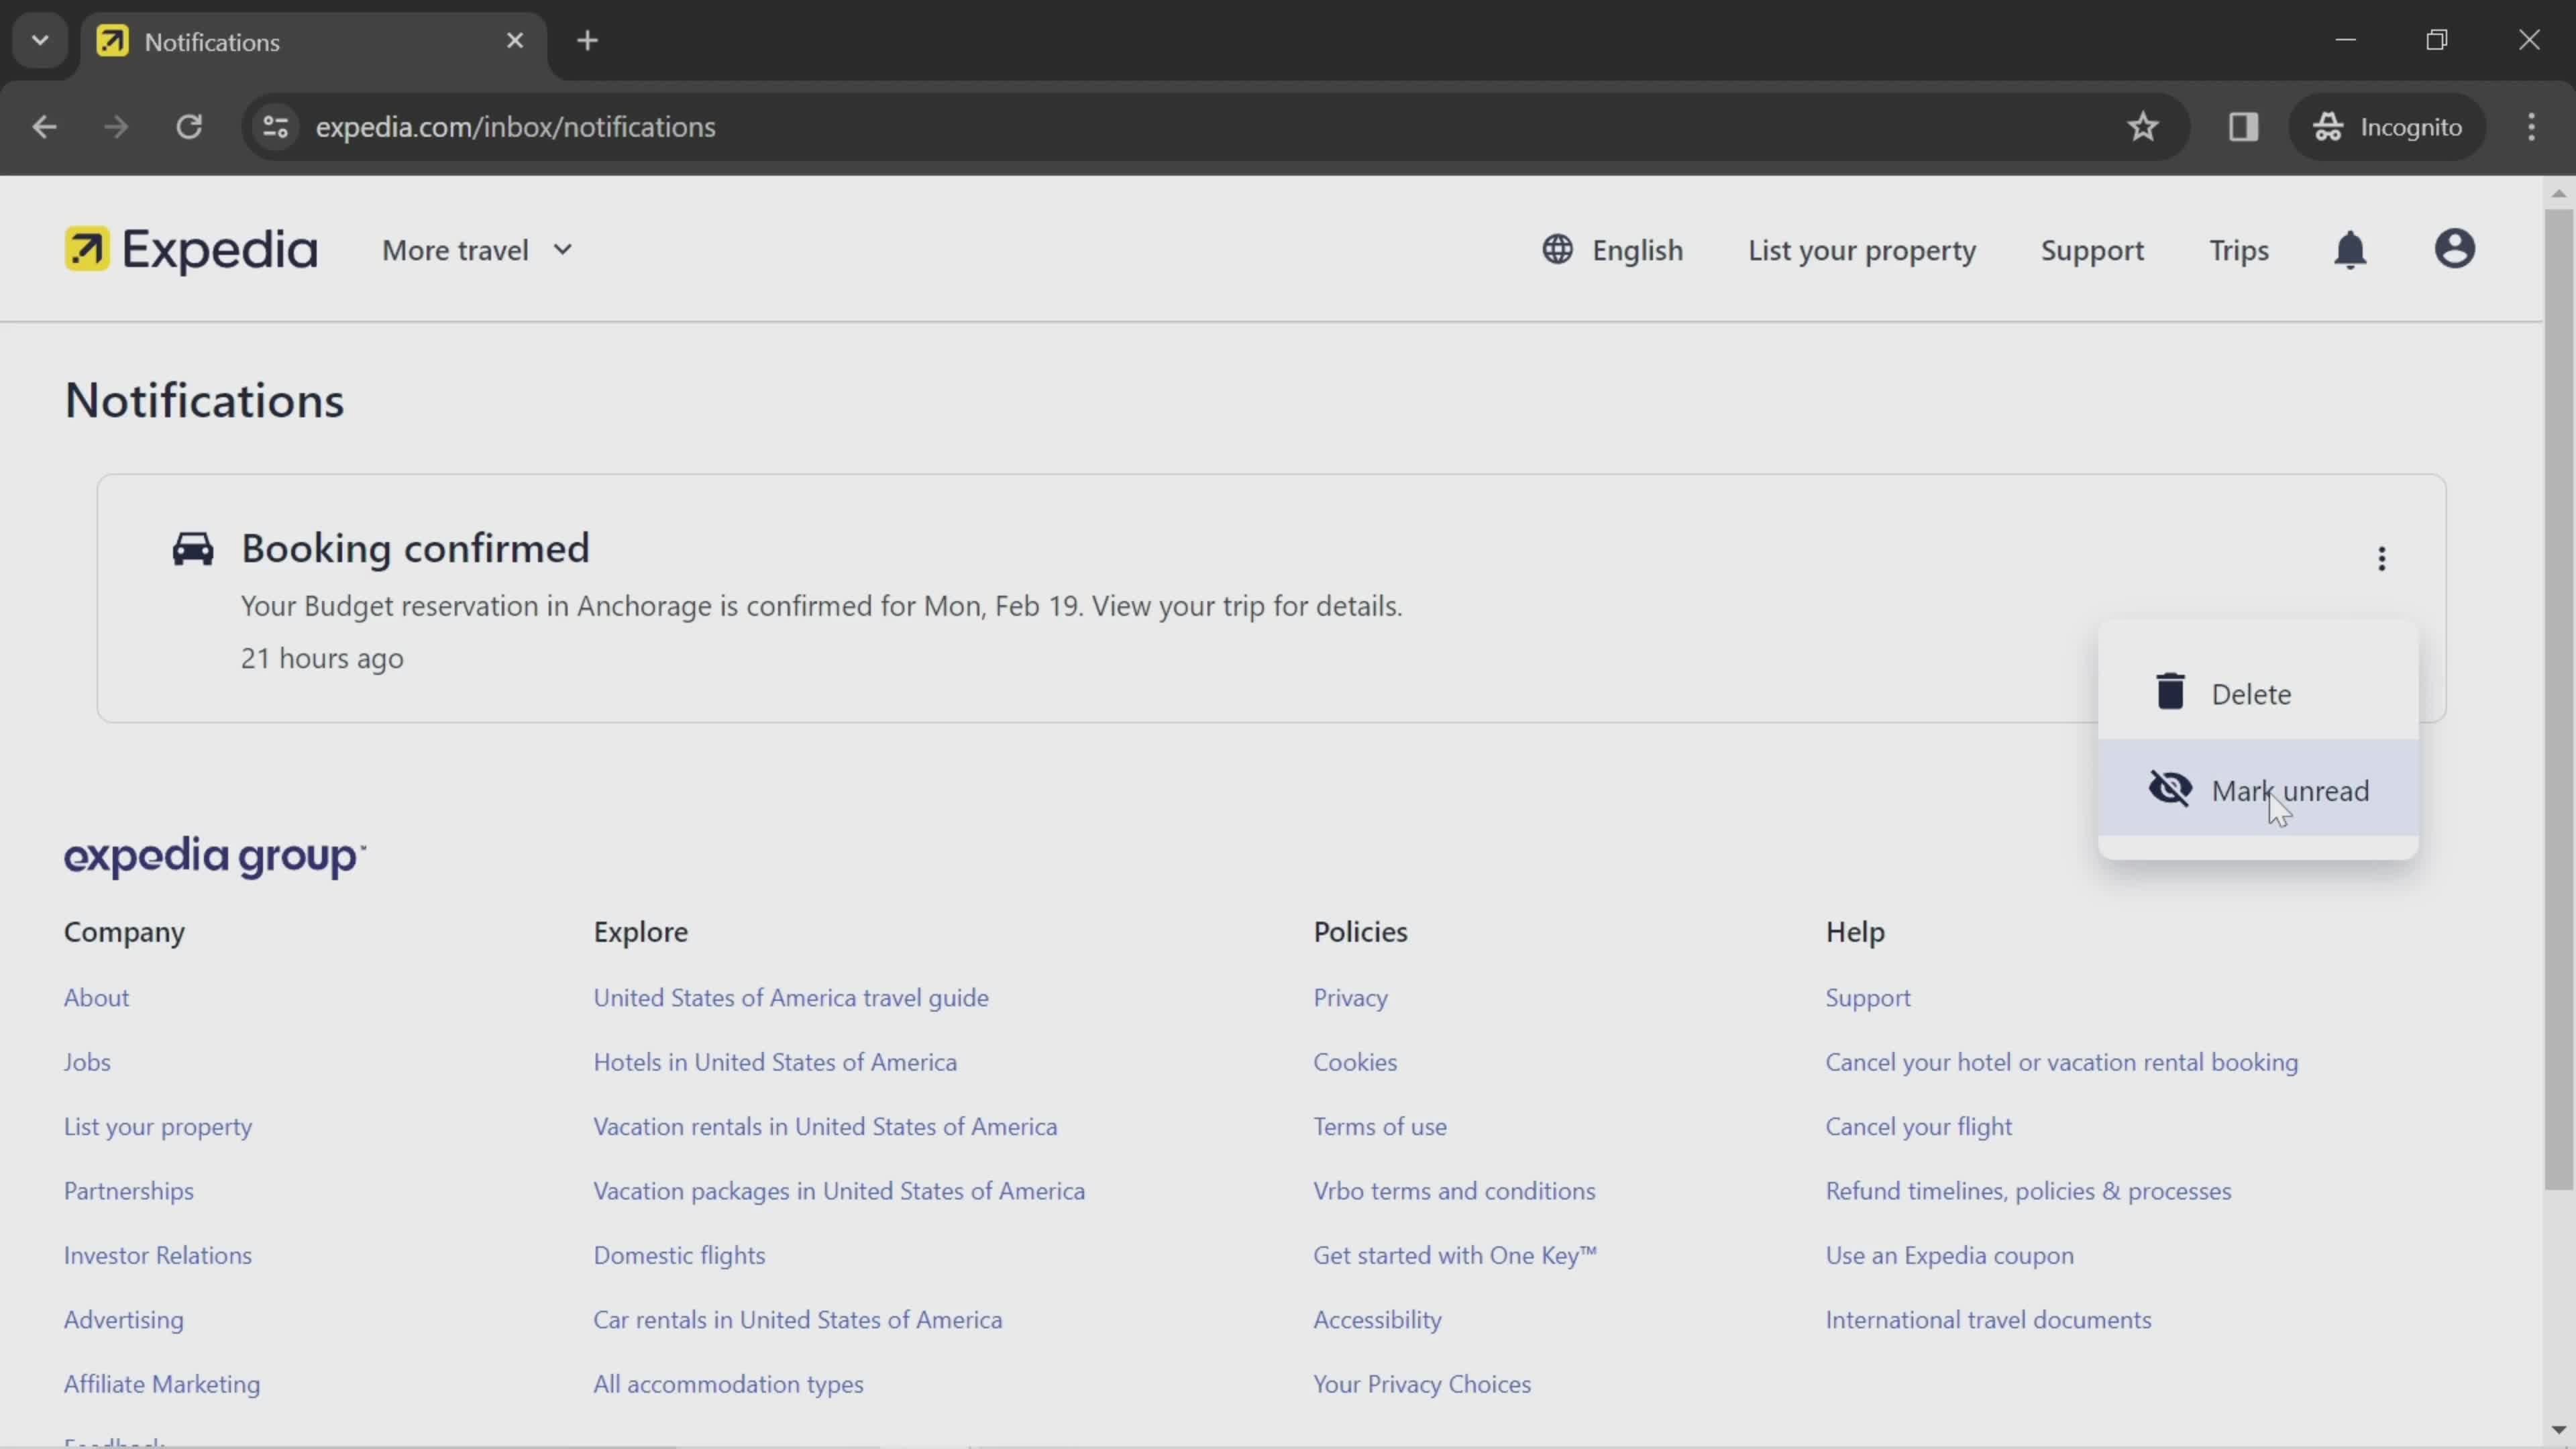Image resolution: width=2576 pixels, height=1449 pixels.
Task: Click the List your property button
Action: coord(1862,250)
